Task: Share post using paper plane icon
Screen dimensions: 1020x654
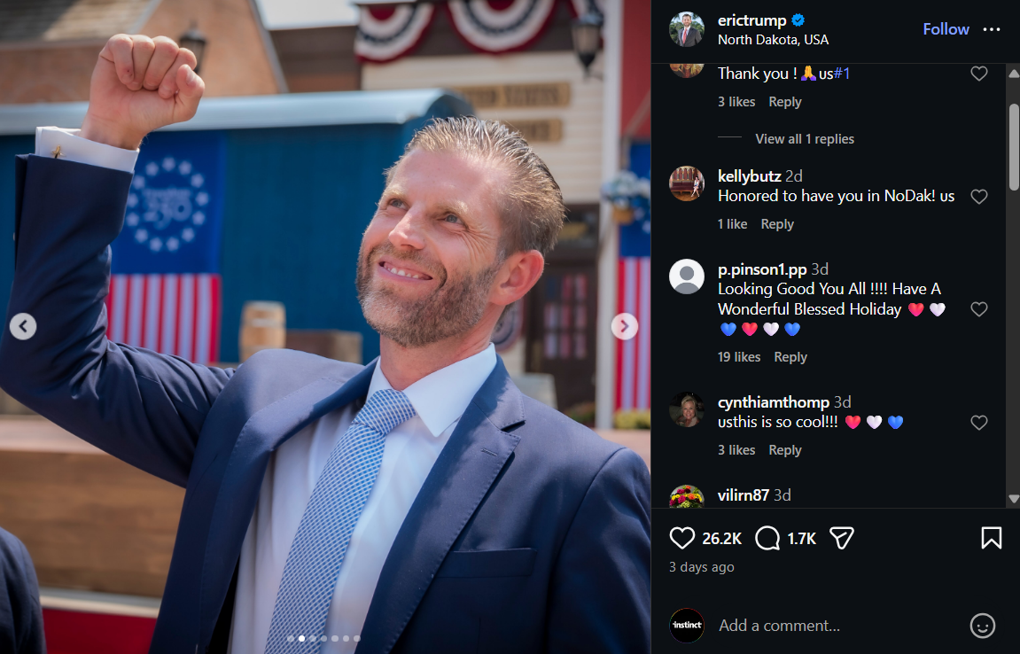Action: pos(842,538)
